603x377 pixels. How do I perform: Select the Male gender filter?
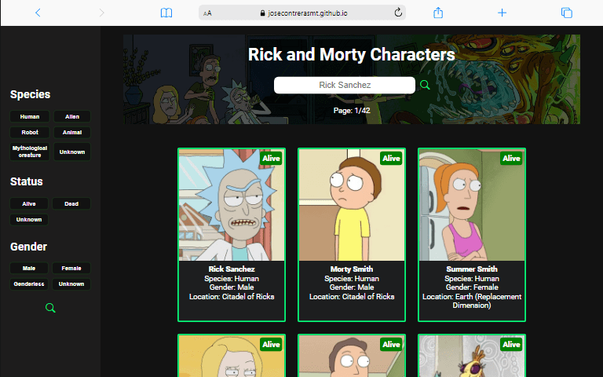[x=29, y=268]
